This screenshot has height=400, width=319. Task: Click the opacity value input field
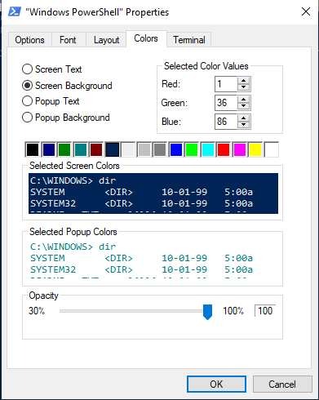tap(265, 311)
